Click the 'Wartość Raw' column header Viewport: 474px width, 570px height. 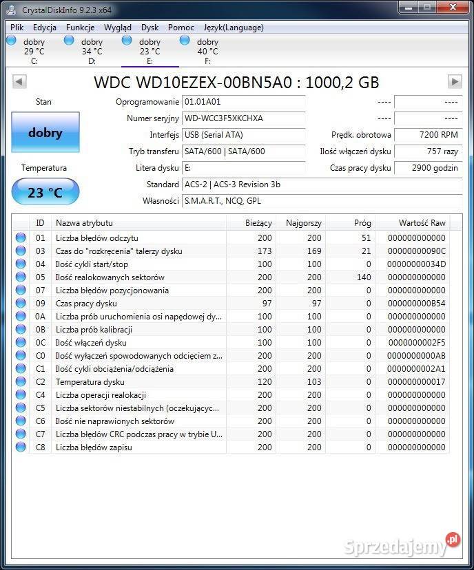422,223
